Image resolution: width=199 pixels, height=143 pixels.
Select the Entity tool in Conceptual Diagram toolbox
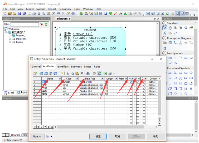[x=170, y=43]
